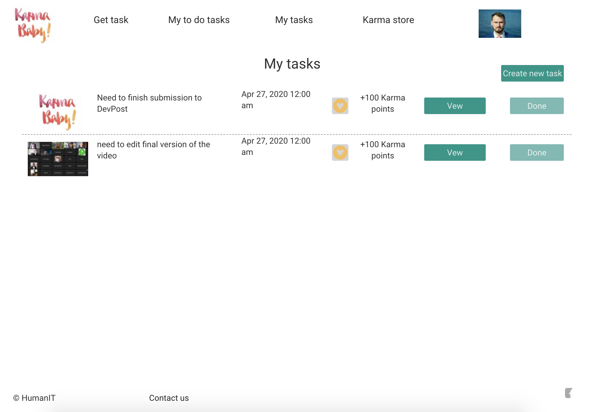Click the Karma Baby thumbnail of first task
The image size is (594, 412).
[x=58, y=112]
